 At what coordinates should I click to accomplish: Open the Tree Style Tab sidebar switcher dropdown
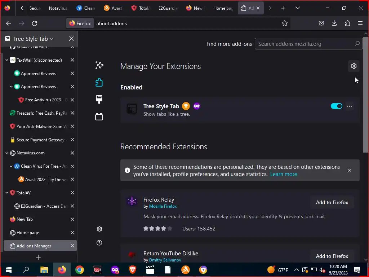pos(52,39)
